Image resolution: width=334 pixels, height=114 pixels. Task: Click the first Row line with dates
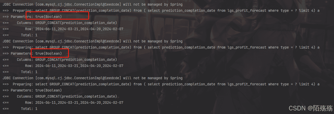[63, 29]
